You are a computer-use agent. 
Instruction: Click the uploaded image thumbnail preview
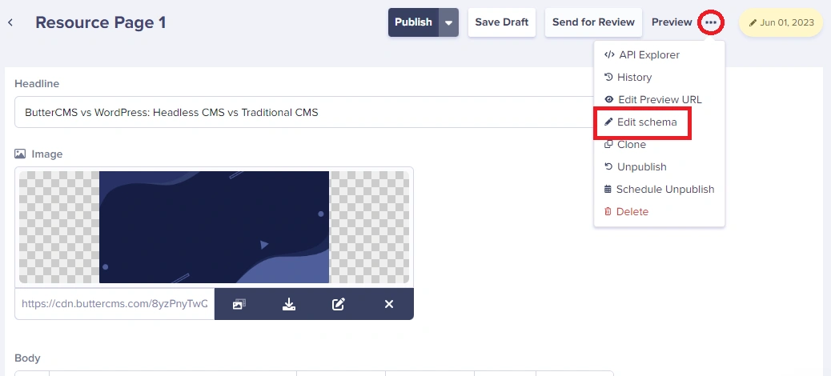click(x=214, y=227)
